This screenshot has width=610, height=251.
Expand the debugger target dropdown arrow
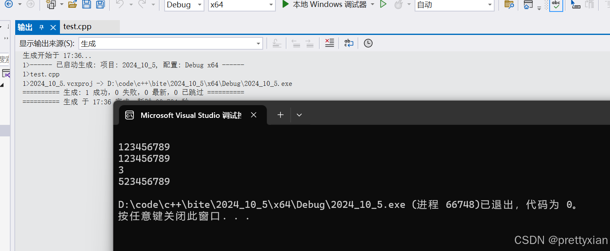click(372, 5)
